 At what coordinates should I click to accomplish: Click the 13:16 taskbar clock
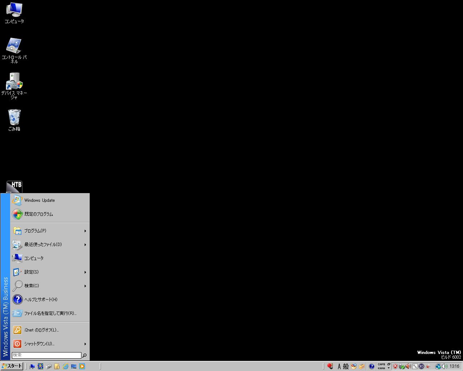pyautogui.click(x=454, y=366)
